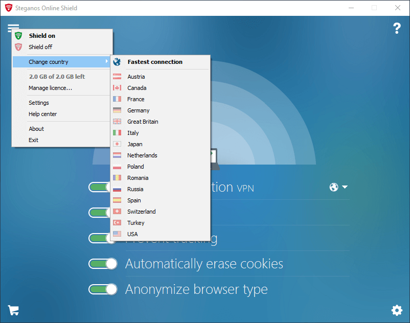The width and height of the screenshot is (410, 323).
Task: Click the Poland flag icon
Action: coord(117,167)
